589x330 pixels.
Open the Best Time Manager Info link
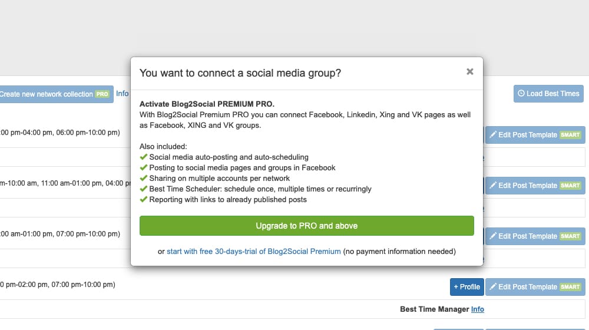coord(478,309)
